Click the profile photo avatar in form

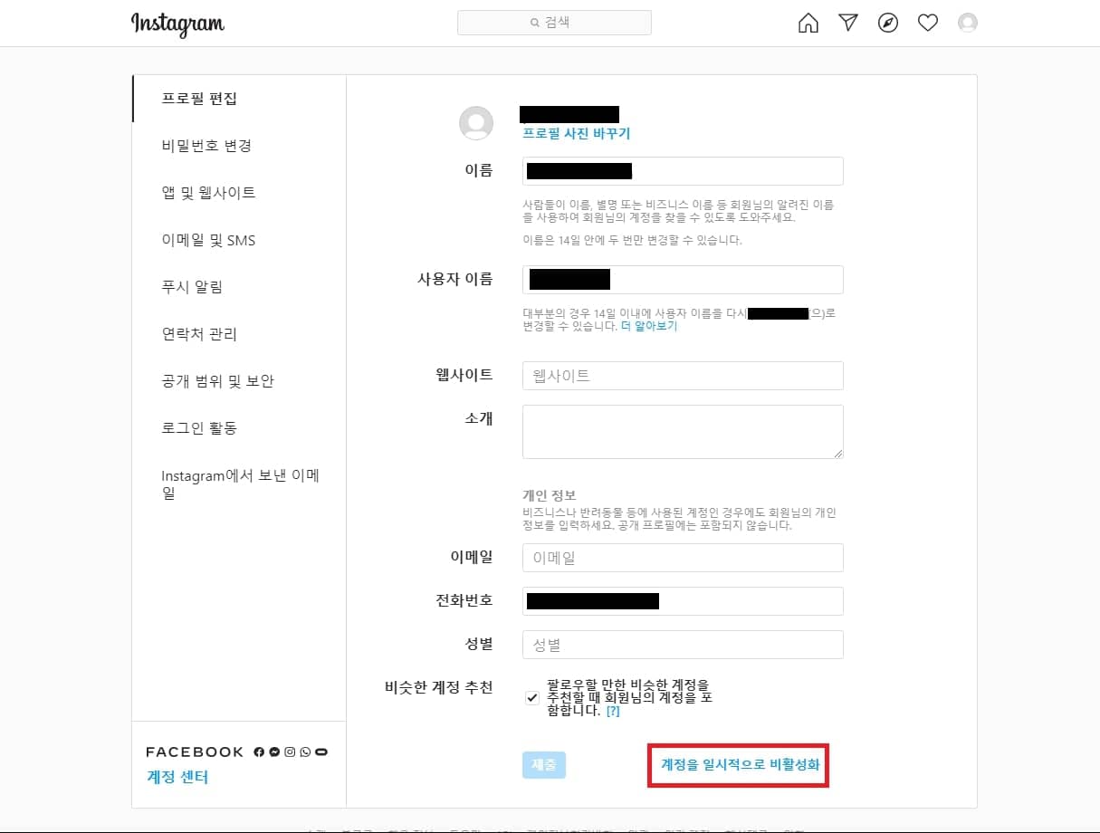[x=476, y=123]
